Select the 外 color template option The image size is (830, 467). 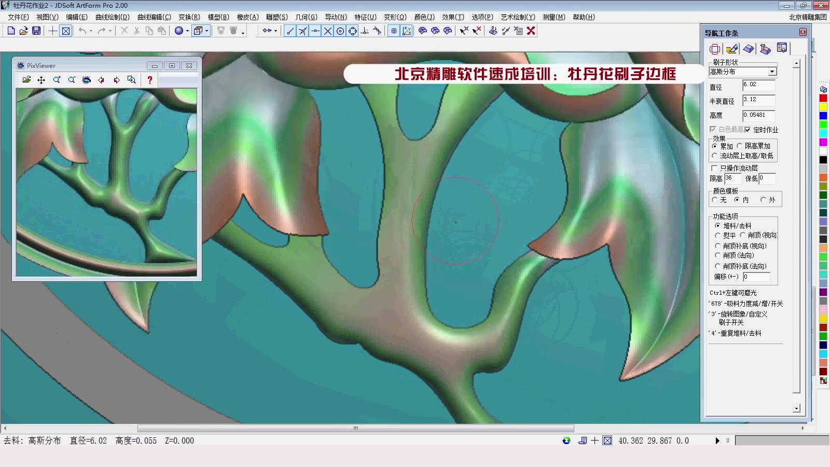(x=763, y=199)
